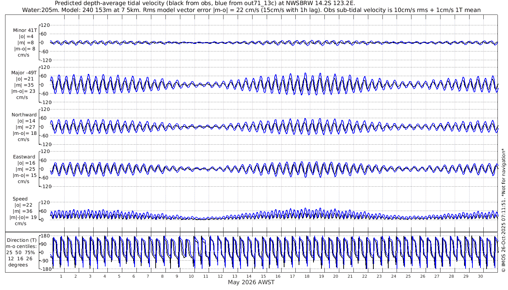The image size is (508, 290).
Task: Select day '5' on the date axis
Action: click(x=119, y=276)
